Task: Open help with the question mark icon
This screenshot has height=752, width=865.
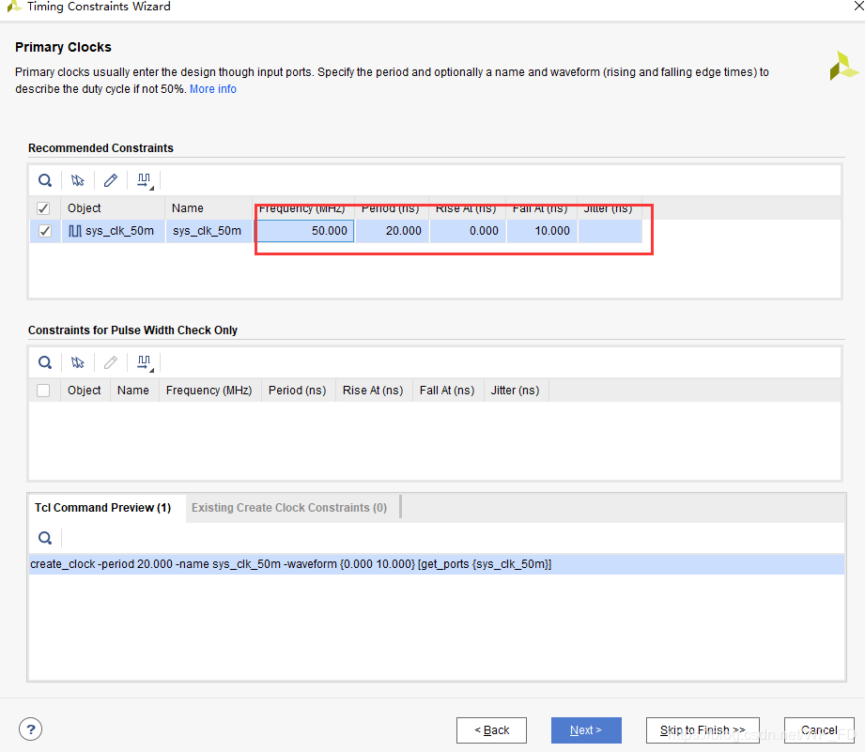Action: pyautogui.click(x=30, y=729)
